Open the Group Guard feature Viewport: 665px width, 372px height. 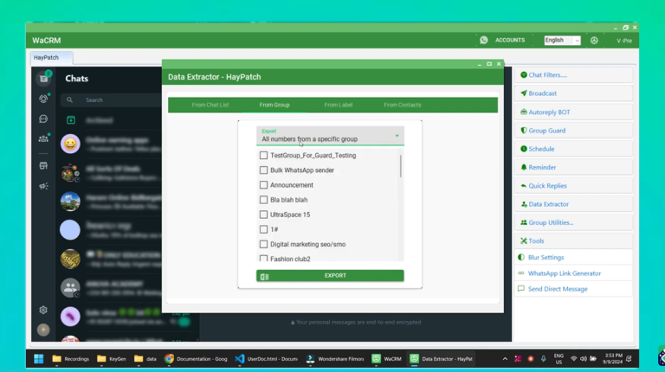click(546, 131)
